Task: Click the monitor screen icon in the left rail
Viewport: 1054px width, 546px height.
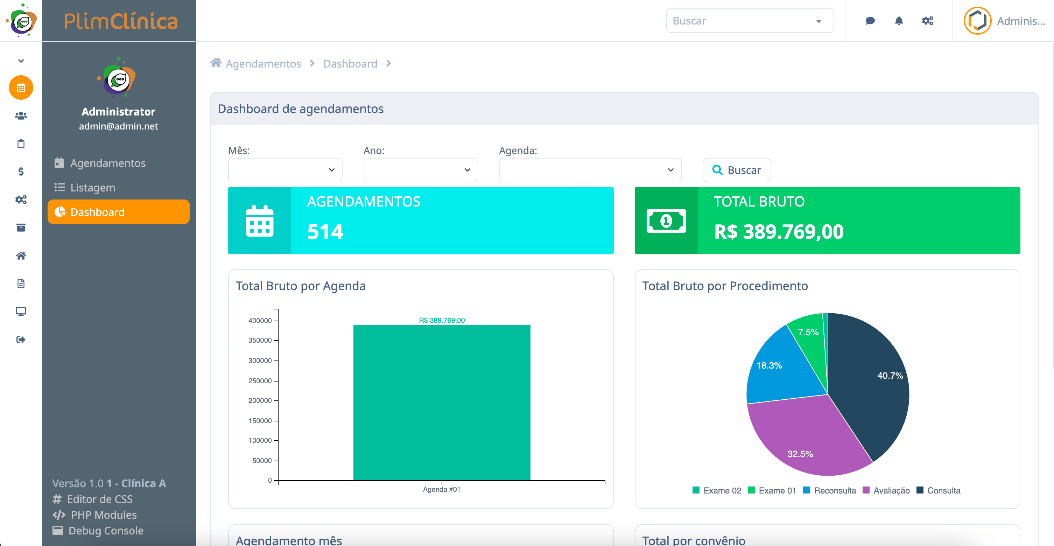Action: click(21, 311)
